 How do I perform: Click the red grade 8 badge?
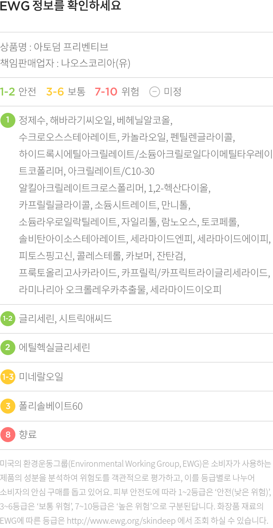[8, 435]
